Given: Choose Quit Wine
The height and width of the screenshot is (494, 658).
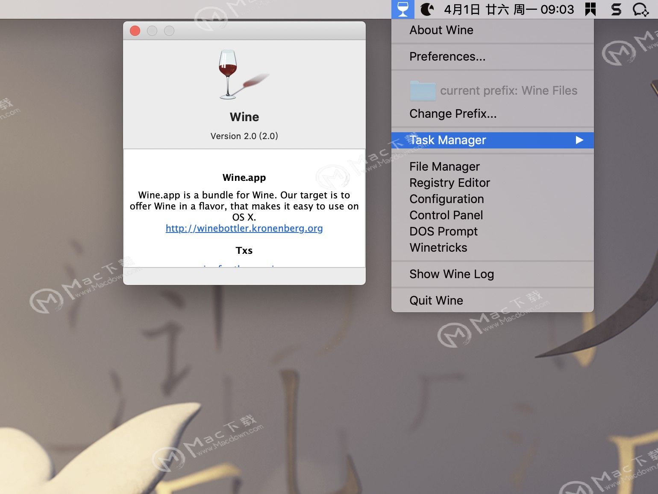Looking at the screenshot, I should (x=493, y=300).
